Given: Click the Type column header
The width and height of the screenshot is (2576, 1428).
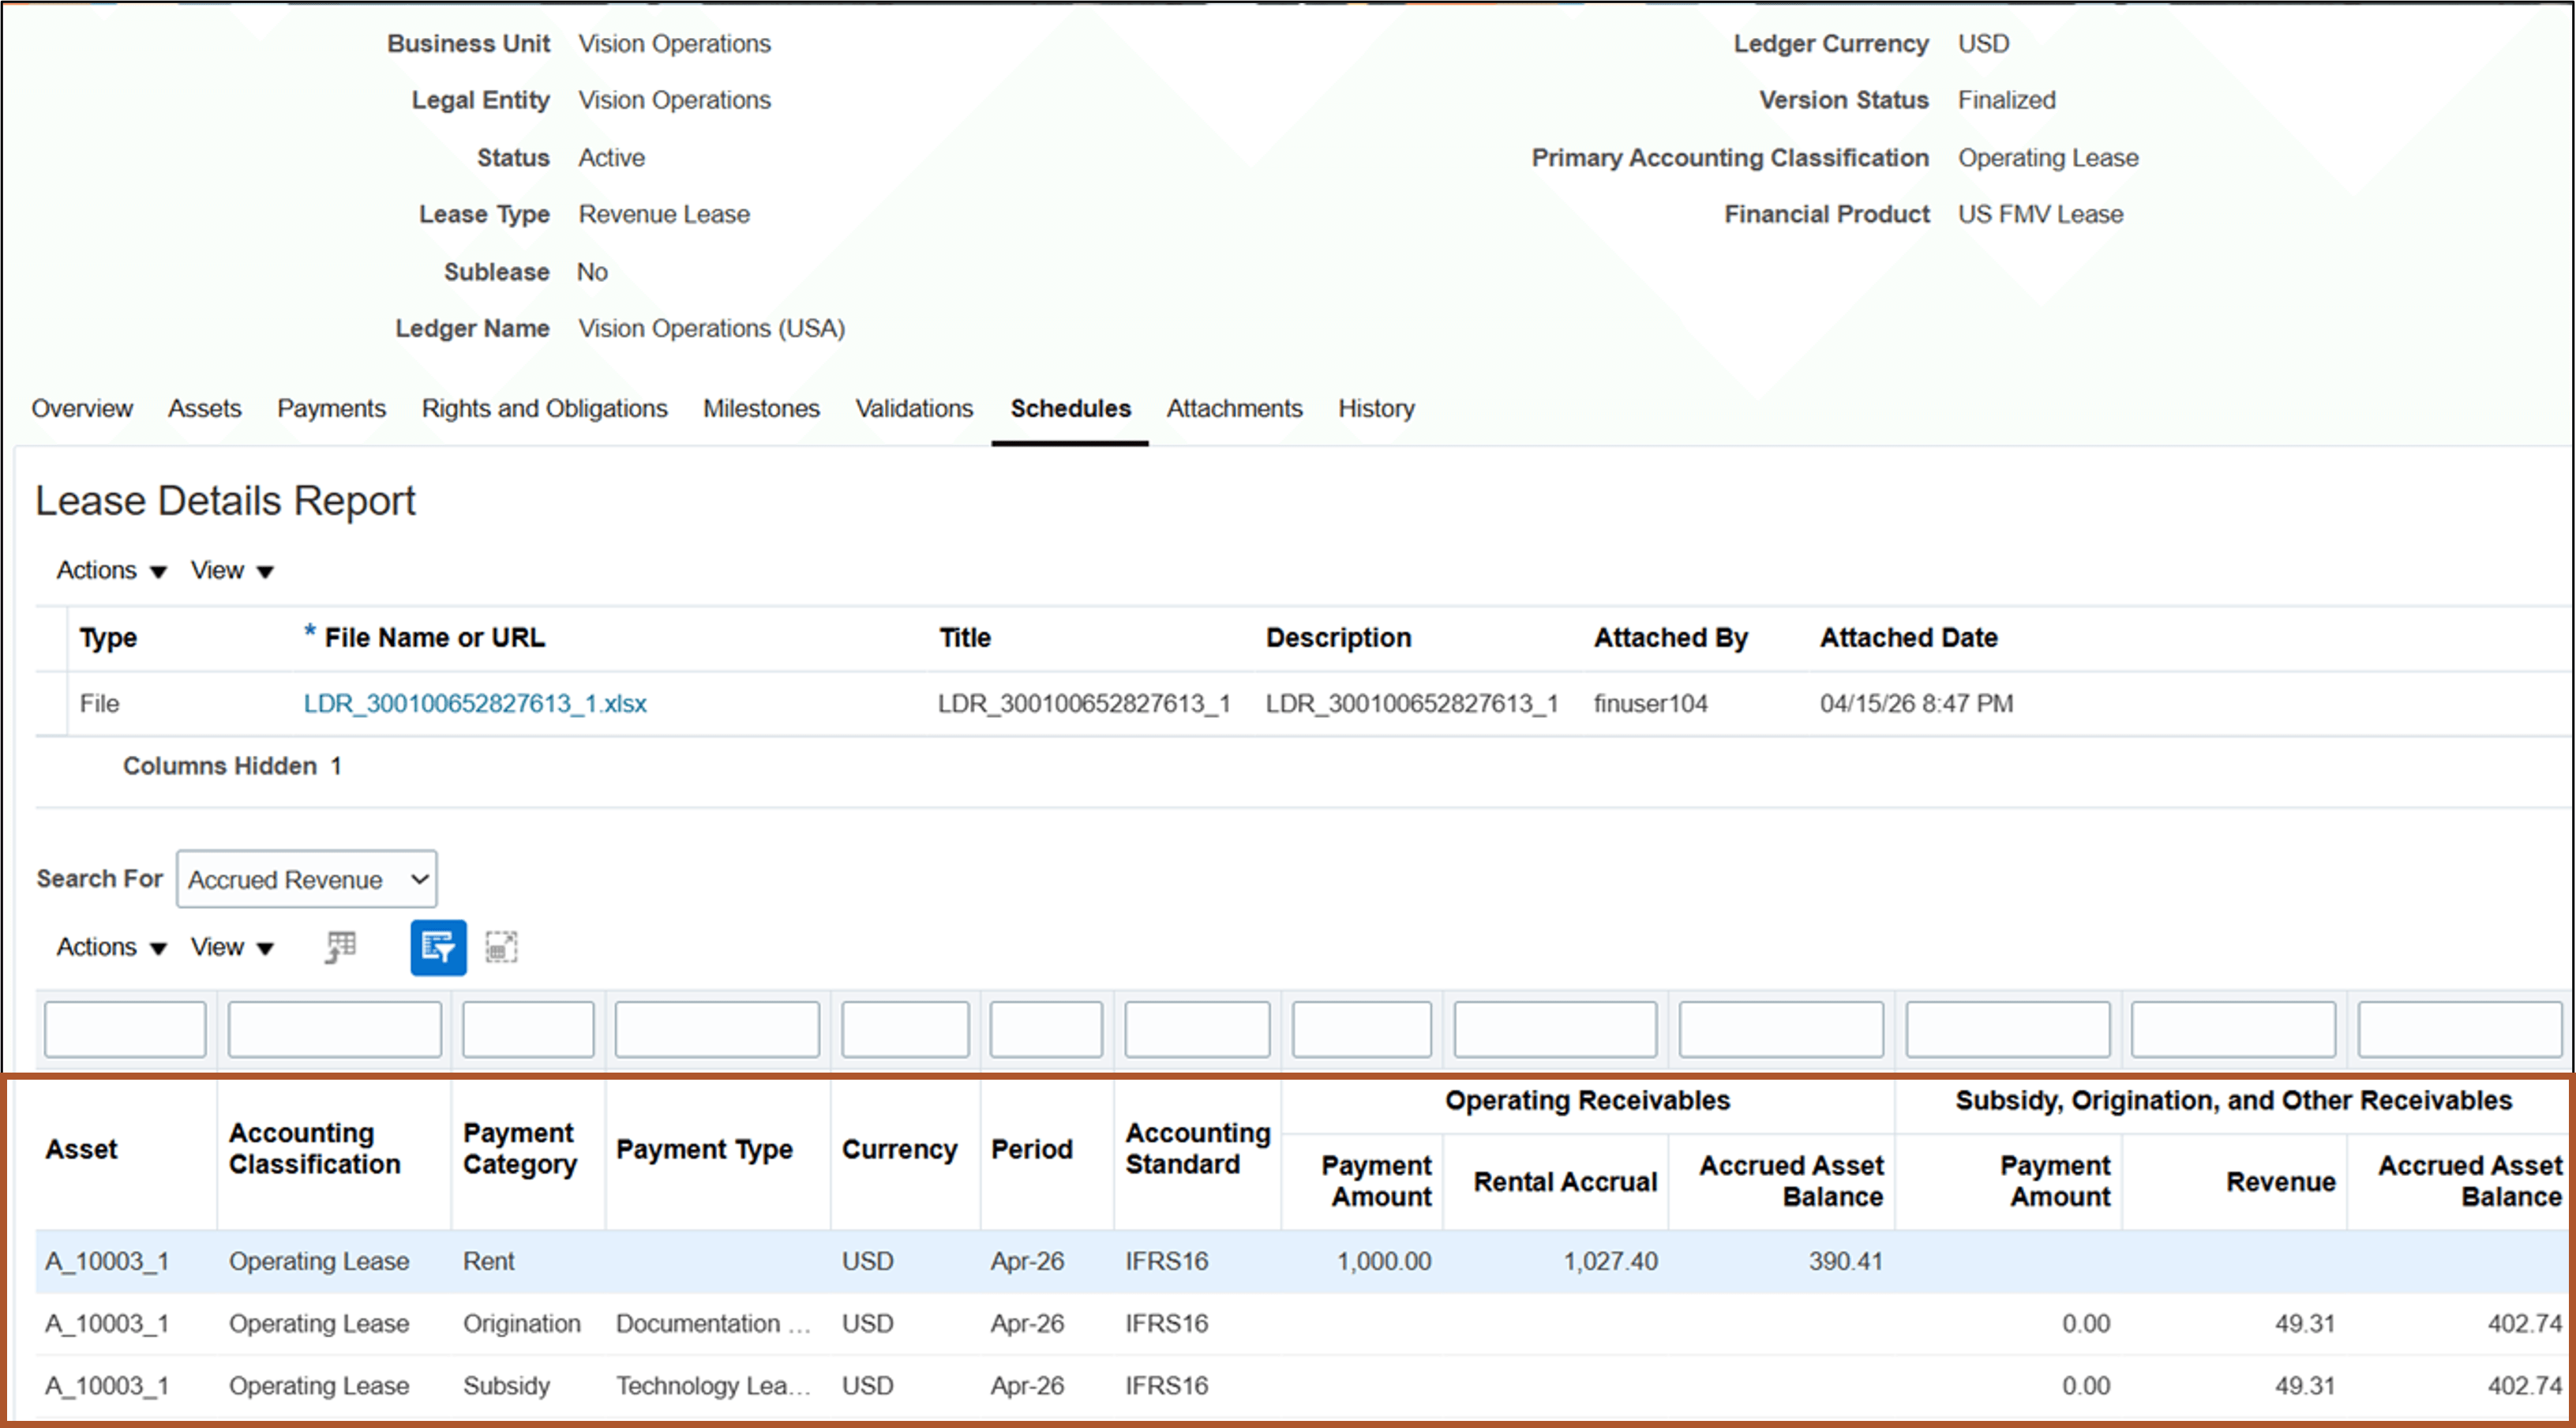Looking at the screenshot, I should tap(108, 637).
